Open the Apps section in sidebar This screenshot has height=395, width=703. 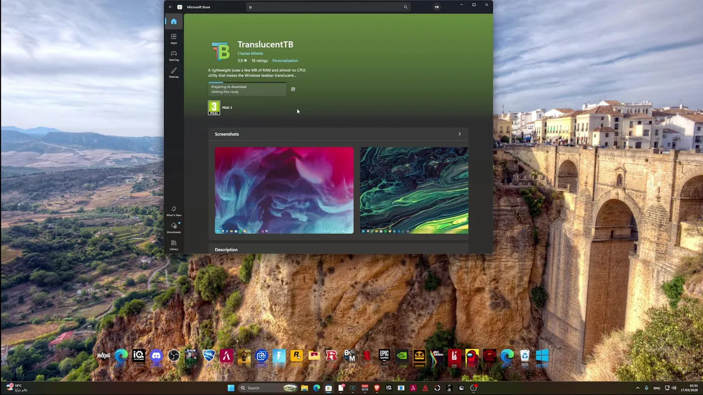pos(174,38)
